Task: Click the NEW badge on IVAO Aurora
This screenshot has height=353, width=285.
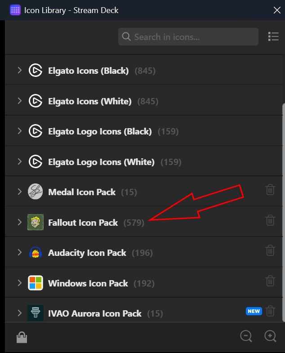Action: [254, 311]
